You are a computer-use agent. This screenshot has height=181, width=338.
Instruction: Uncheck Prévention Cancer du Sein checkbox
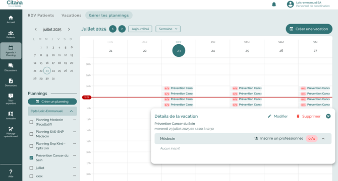(31, 158)
